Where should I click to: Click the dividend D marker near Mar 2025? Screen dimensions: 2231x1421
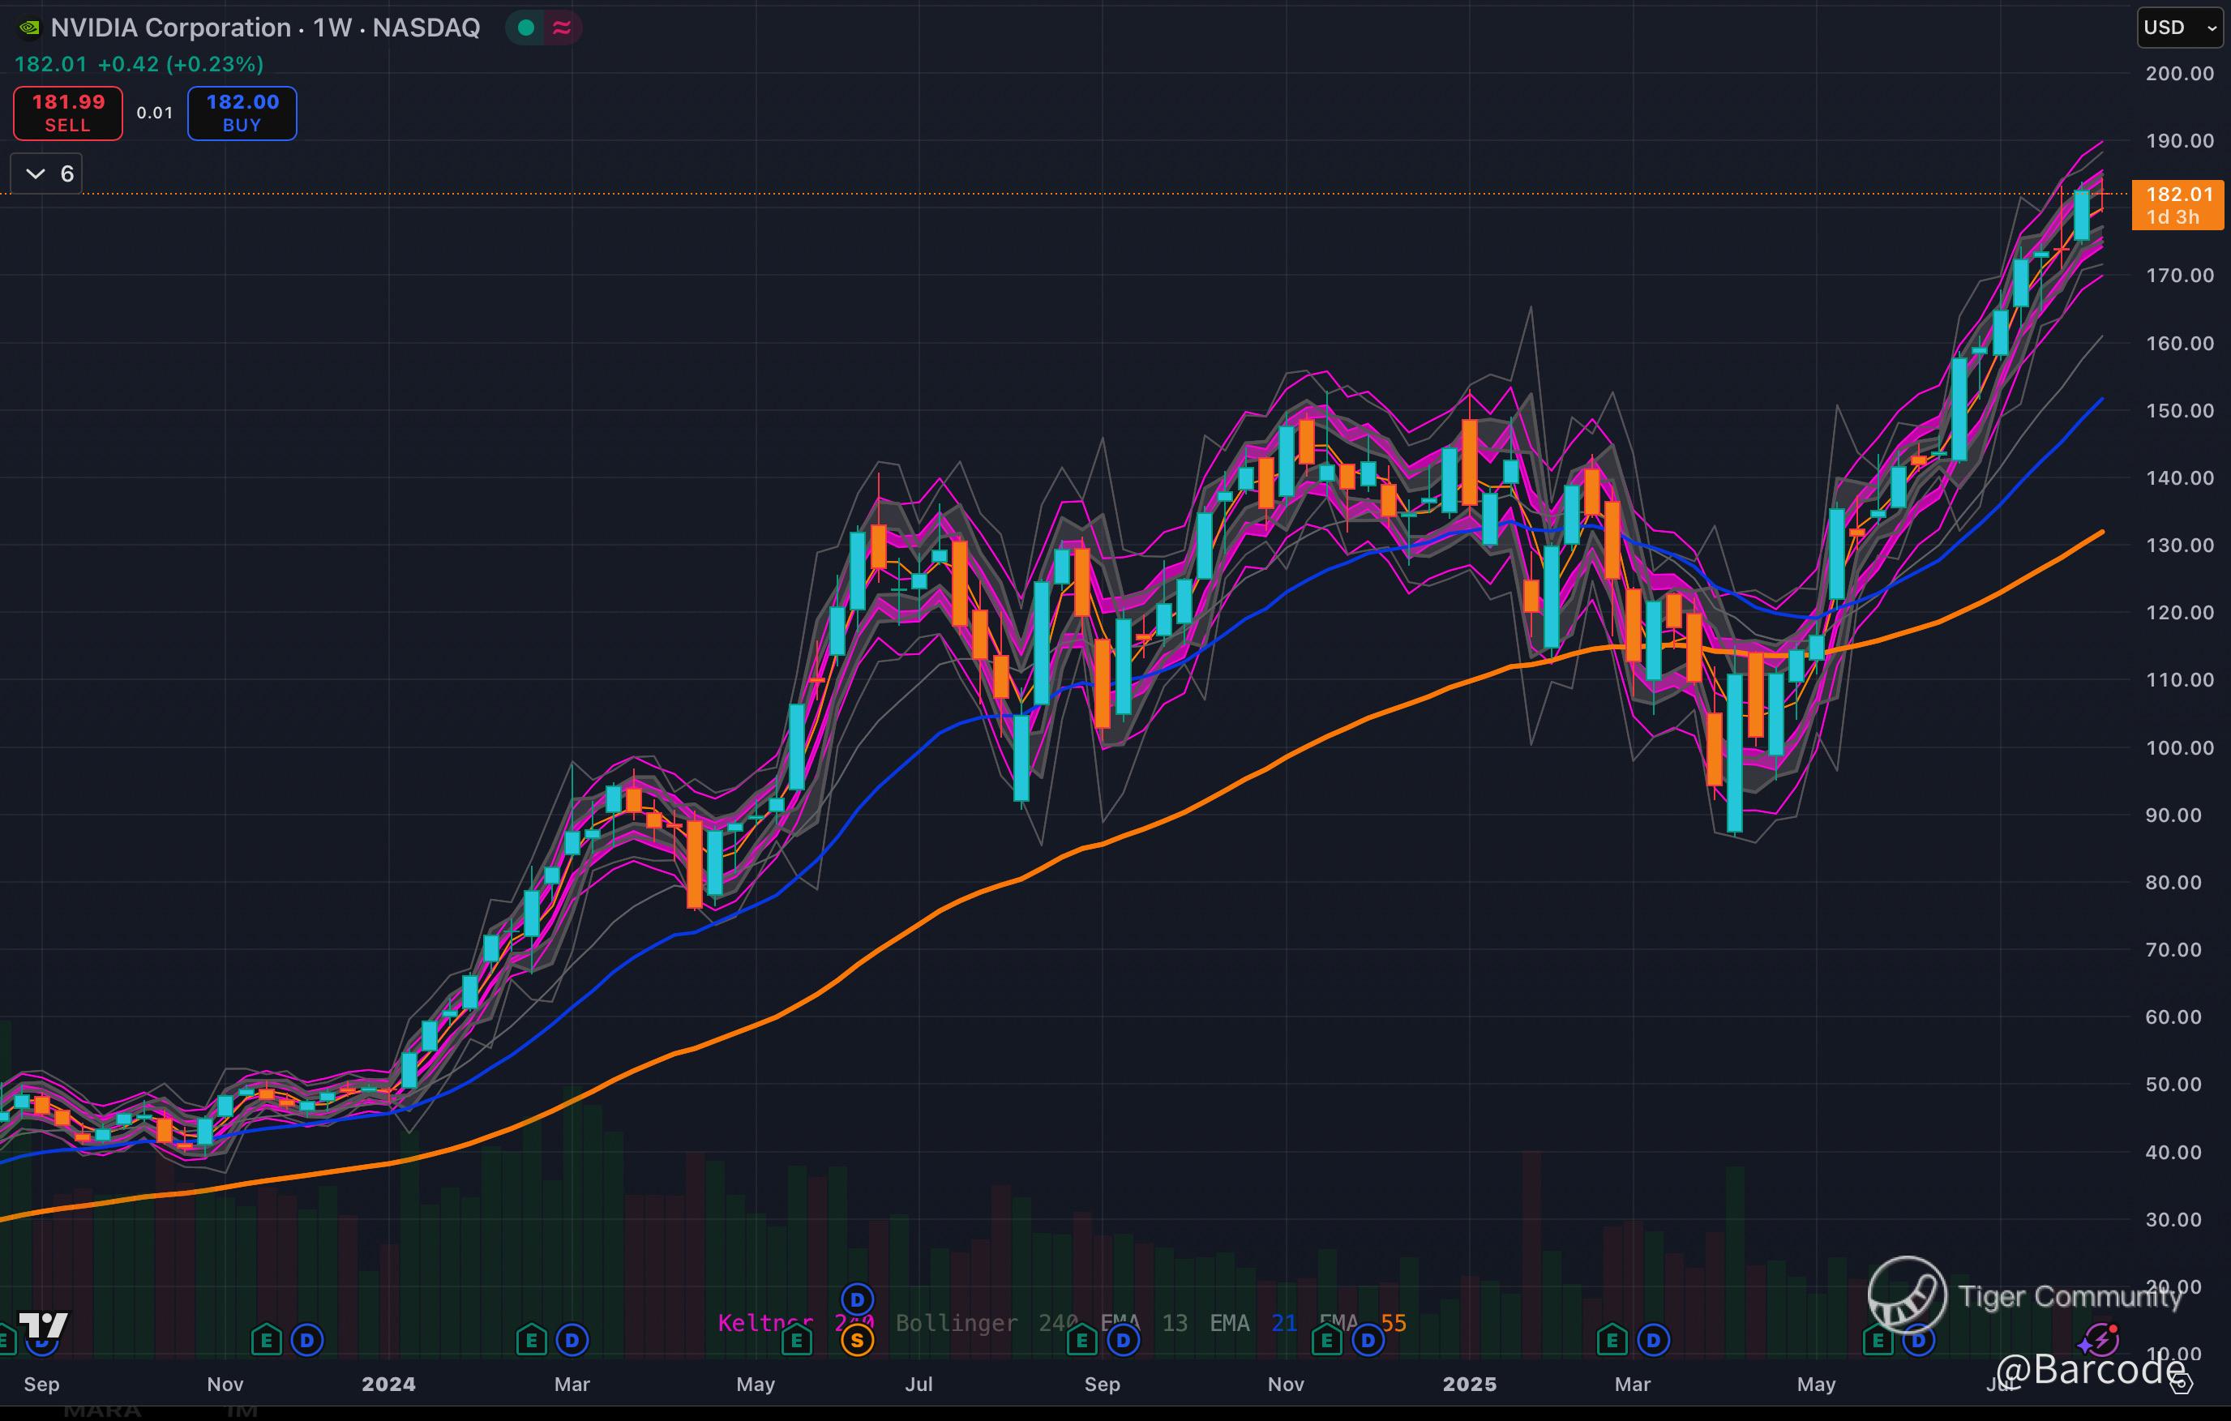click(x=1653, y=1339)
